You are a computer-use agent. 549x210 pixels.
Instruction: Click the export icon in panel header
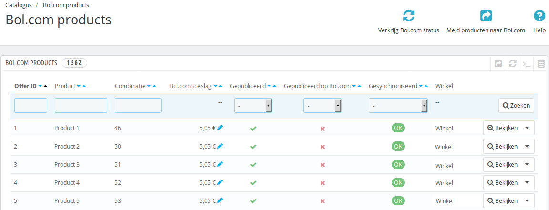point(498,64)
